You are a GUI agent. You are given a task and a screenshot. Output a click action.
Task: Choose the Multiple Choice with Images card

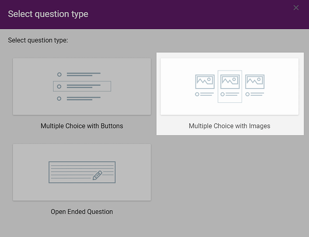tap(229, 87)
